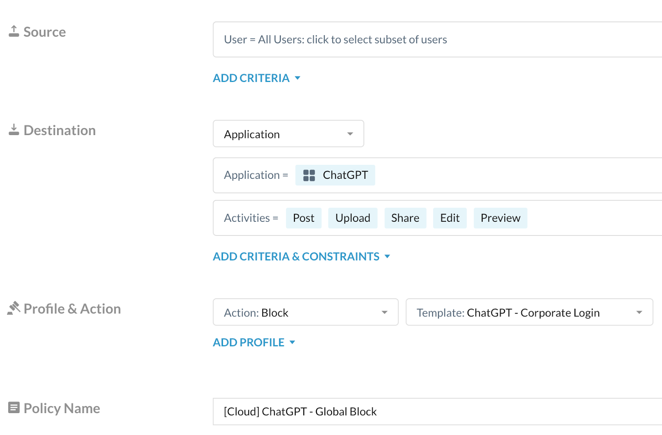Click the Destination section label
Viewport: 662px width, 435px height.
[60, 130]
